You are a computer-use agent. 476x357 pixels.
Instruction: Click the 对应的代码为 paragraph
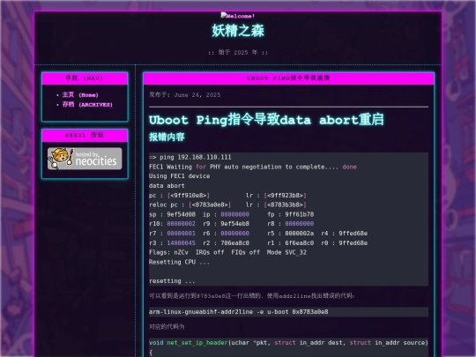[x=167, y=327]
